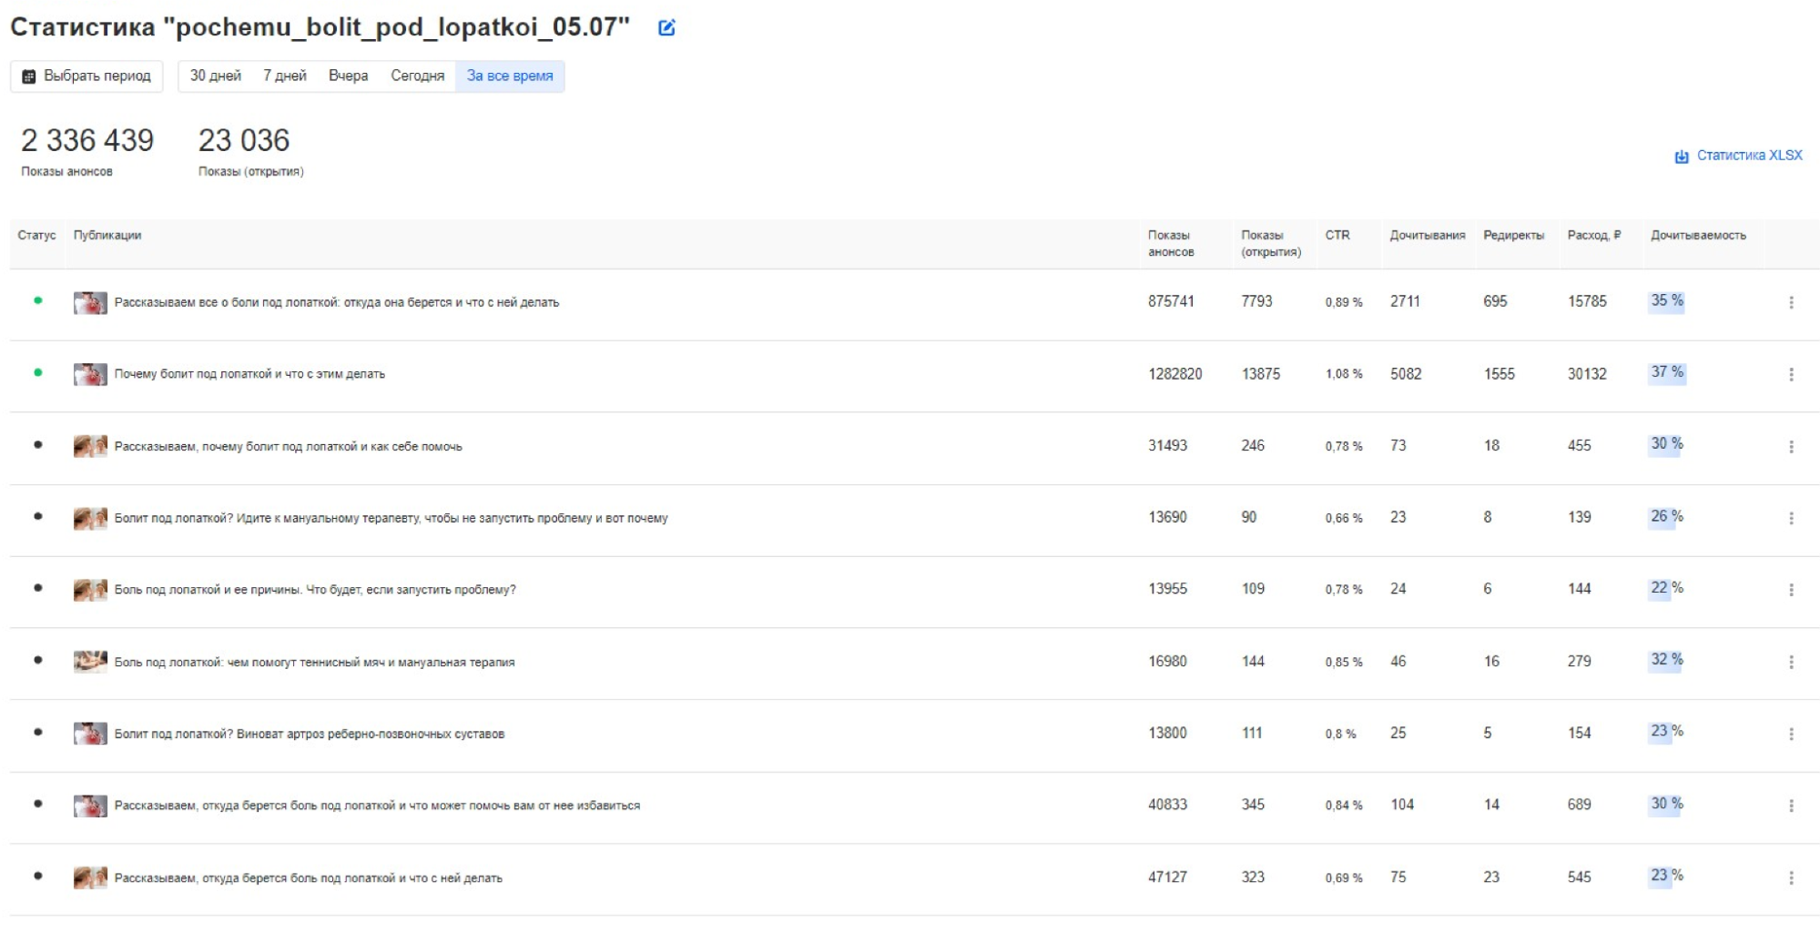Screen dimensions: 1820x943
Task: Open kebab menu for the теннисный мяч publication
Action: [1790, 662]
